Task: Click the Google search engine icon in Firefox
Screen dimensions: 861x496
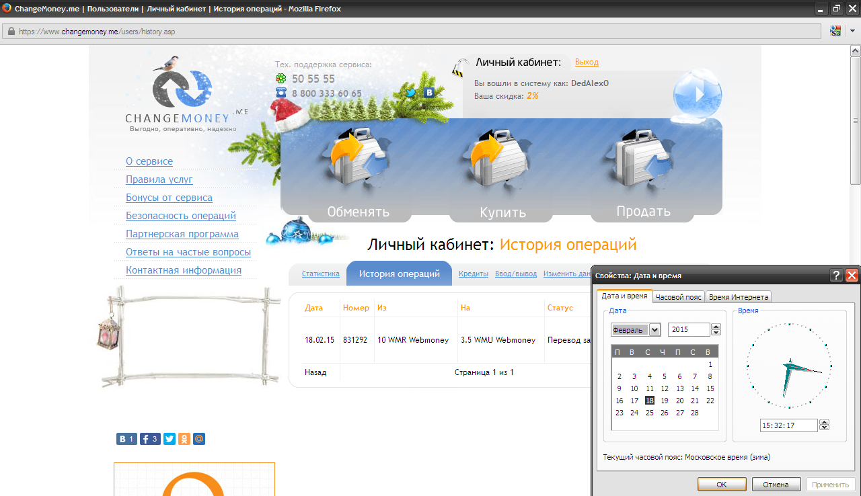Action: (x=835, y=31)
